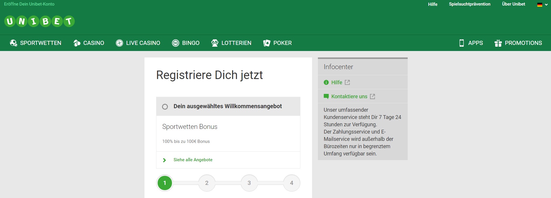Click the Bingo ball icon
Image resolution: width=551 pixels, height=198 pixels.
[175, 43]
